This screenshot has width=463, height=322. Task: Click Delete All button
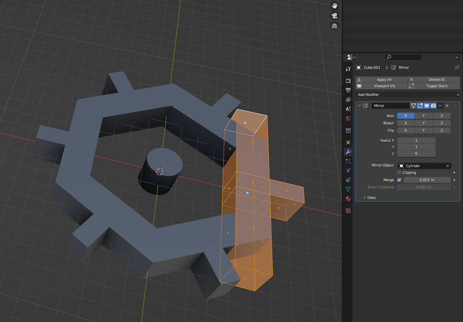(434, 80)
